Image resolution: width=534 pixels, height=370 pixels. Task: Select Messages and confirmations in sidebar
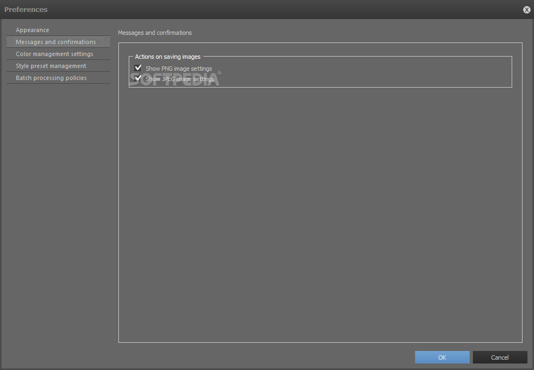point(58,42)
